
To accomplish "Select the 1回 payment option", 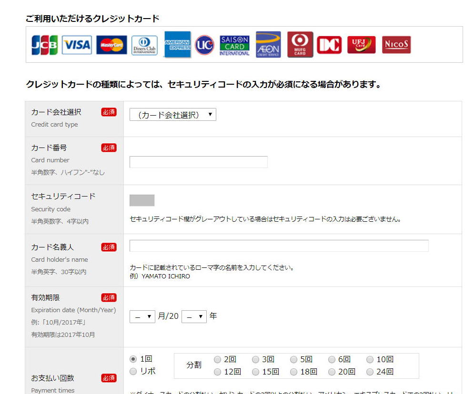I will pos(133,359).
